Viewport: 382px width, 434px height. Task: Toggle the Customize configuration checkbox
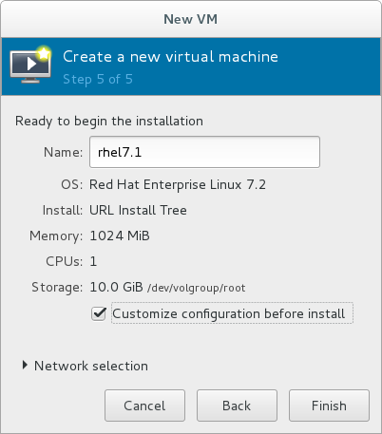coord(99,313)
